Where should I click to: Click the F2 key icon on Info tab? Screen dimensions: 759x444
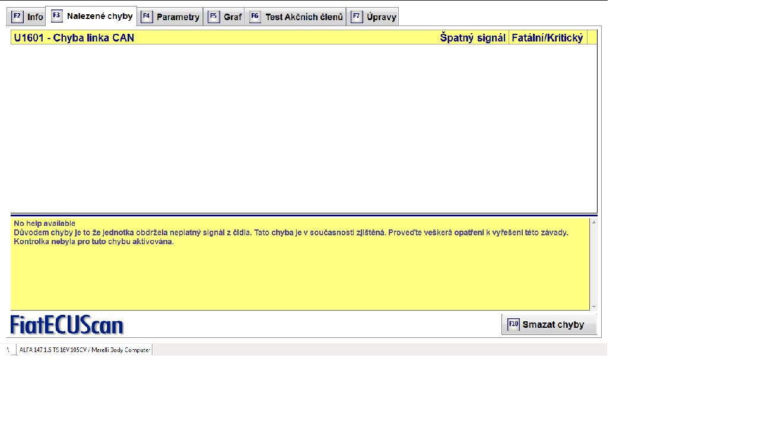[17, 17]
